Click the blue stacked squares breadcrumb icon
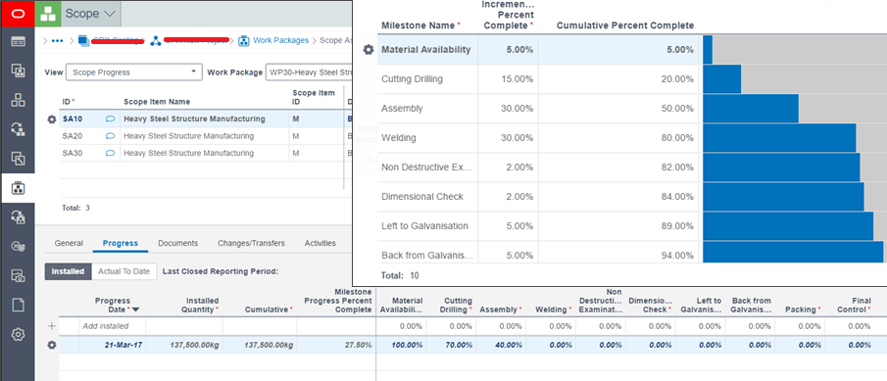 point(84,40)
